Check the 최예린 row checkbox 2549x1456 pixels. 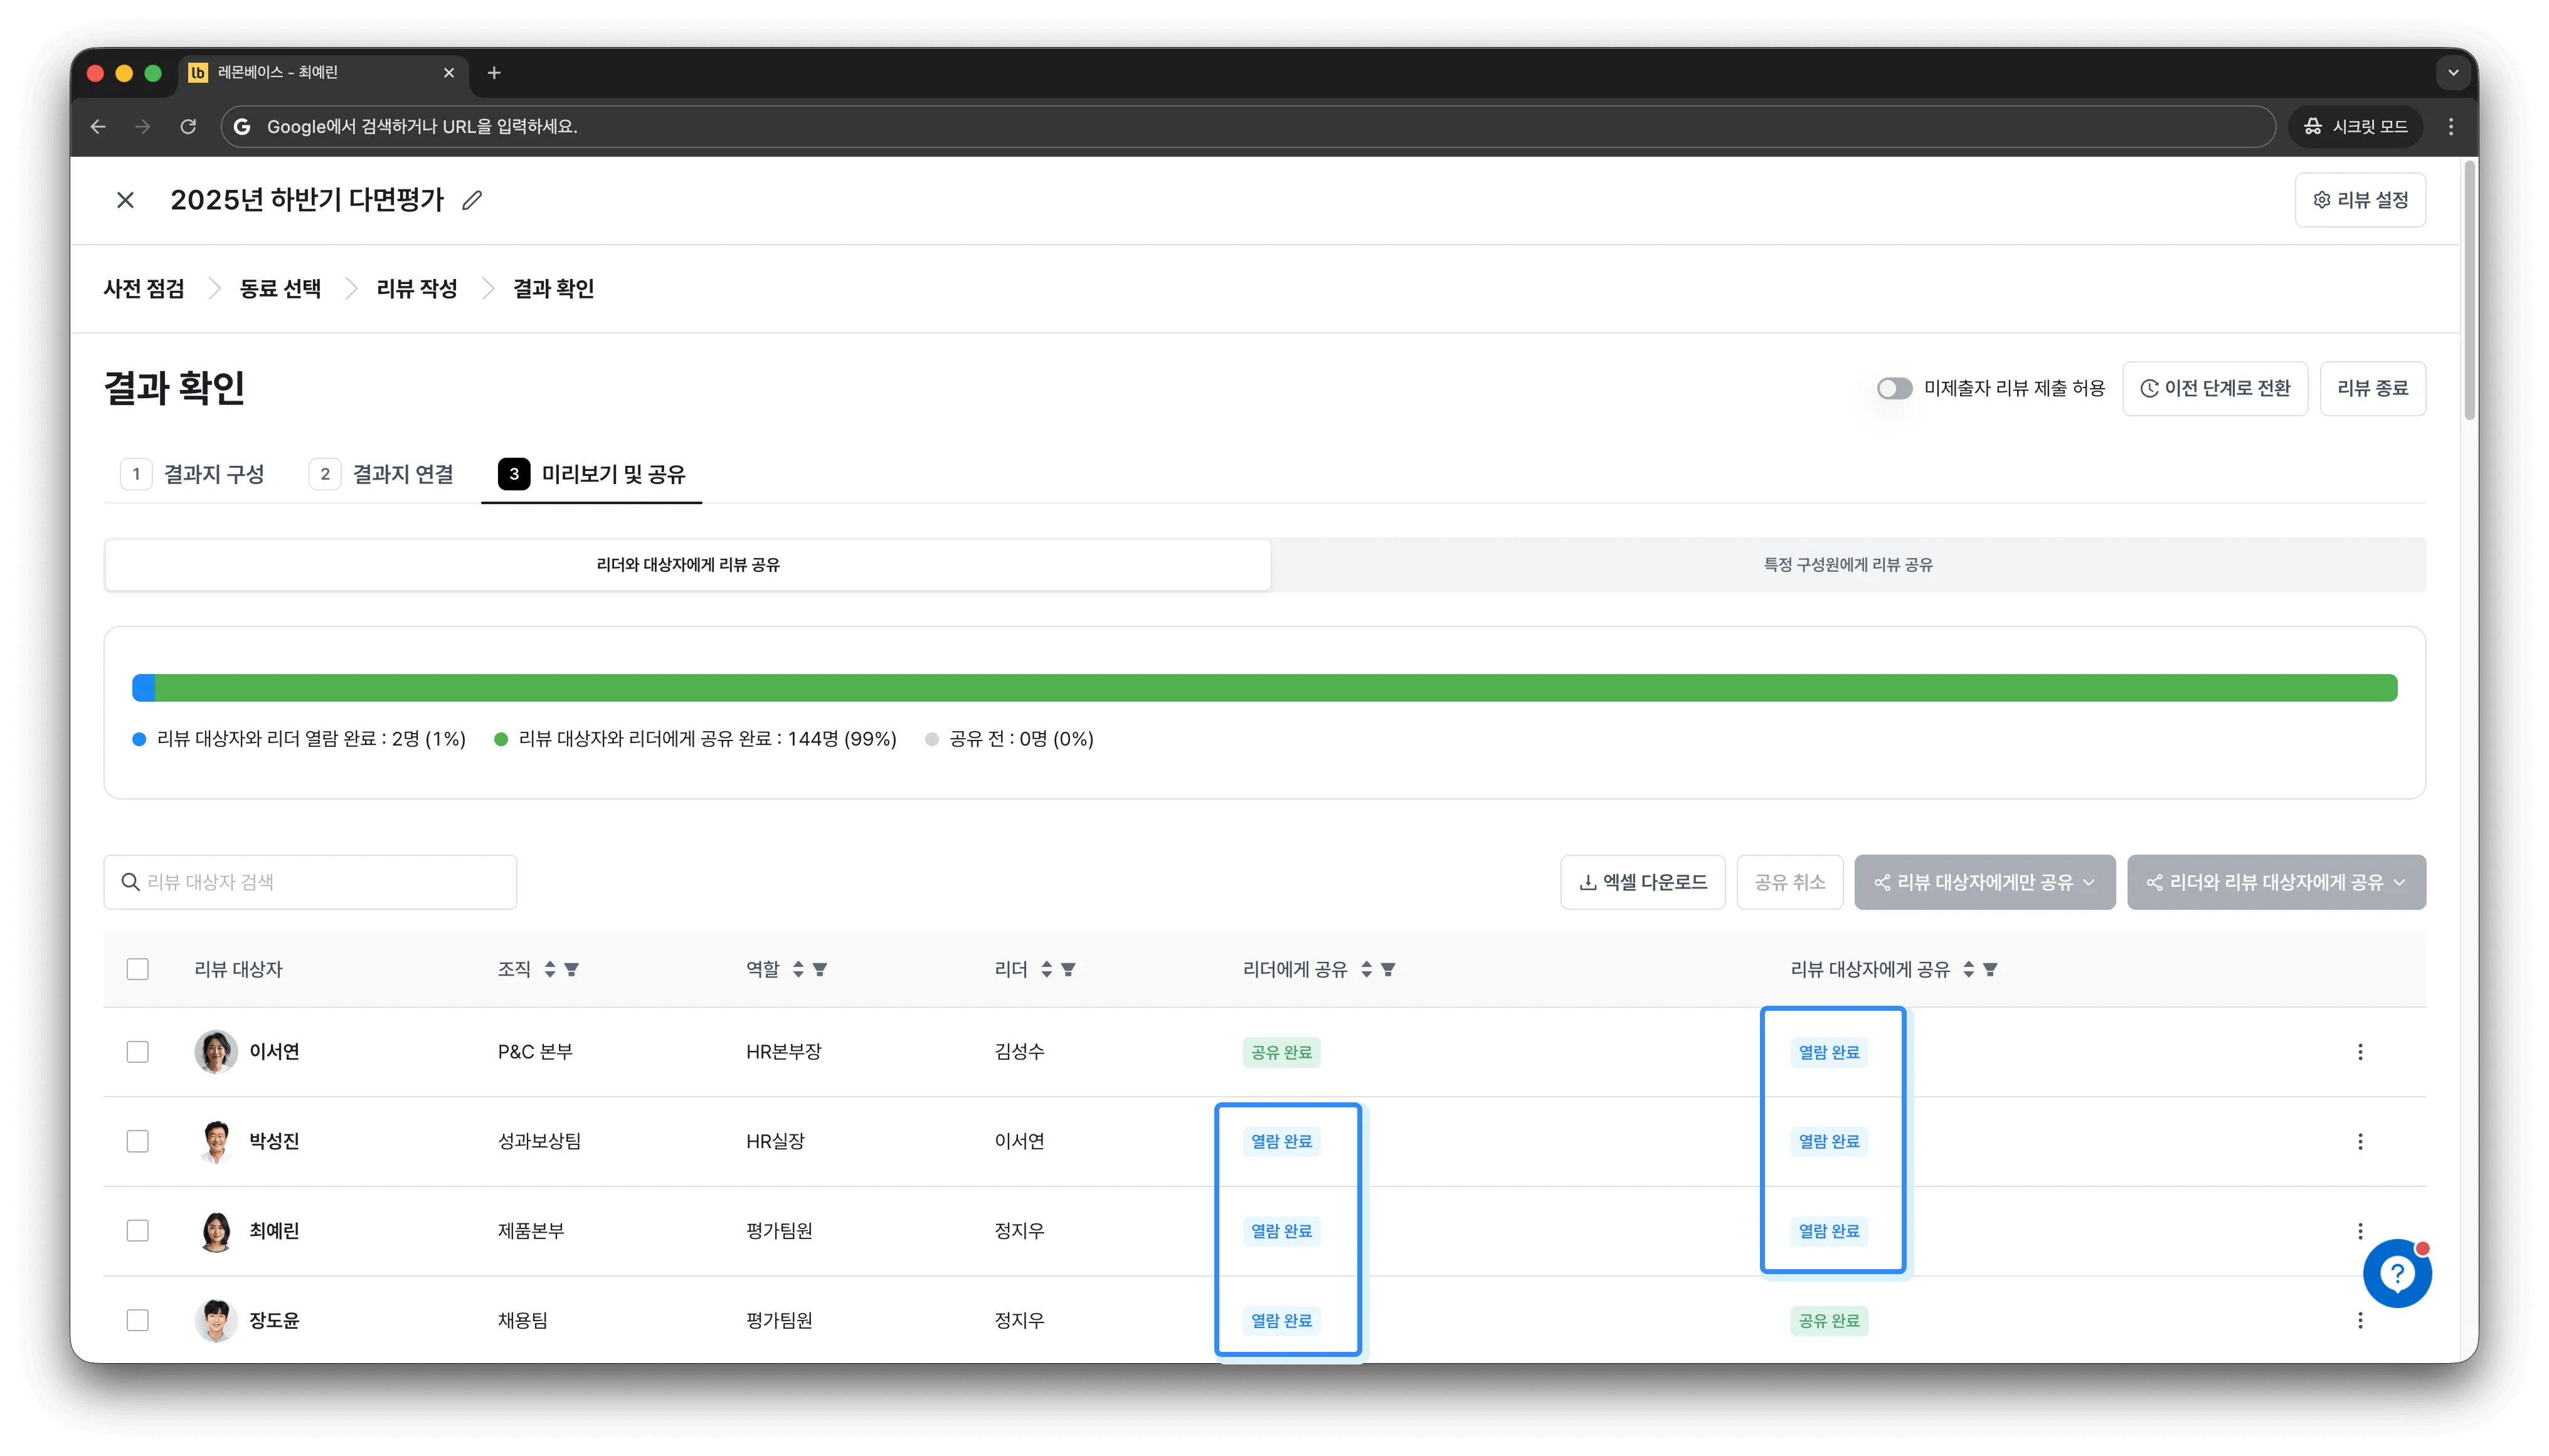click(x=138, y=1231)
